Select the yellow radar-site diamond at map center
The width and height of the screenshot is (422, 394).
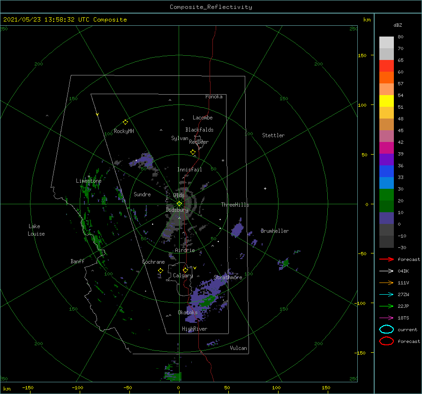click(x=179, y=204)
